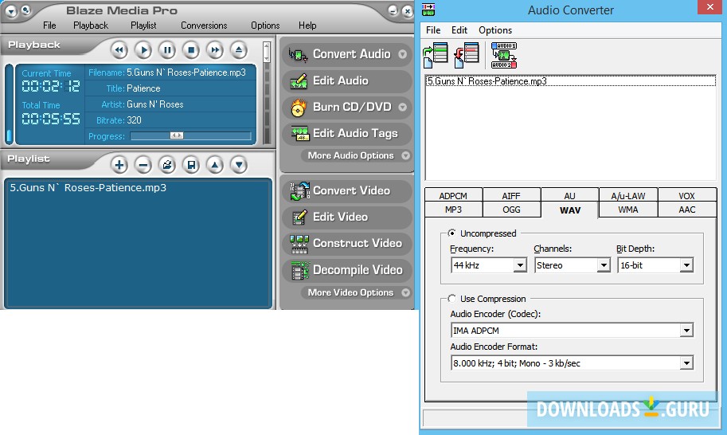Click the Burn CD/DVD flame icon
The height and width of the screenshot is (435, 727).
tap(298, 108)
